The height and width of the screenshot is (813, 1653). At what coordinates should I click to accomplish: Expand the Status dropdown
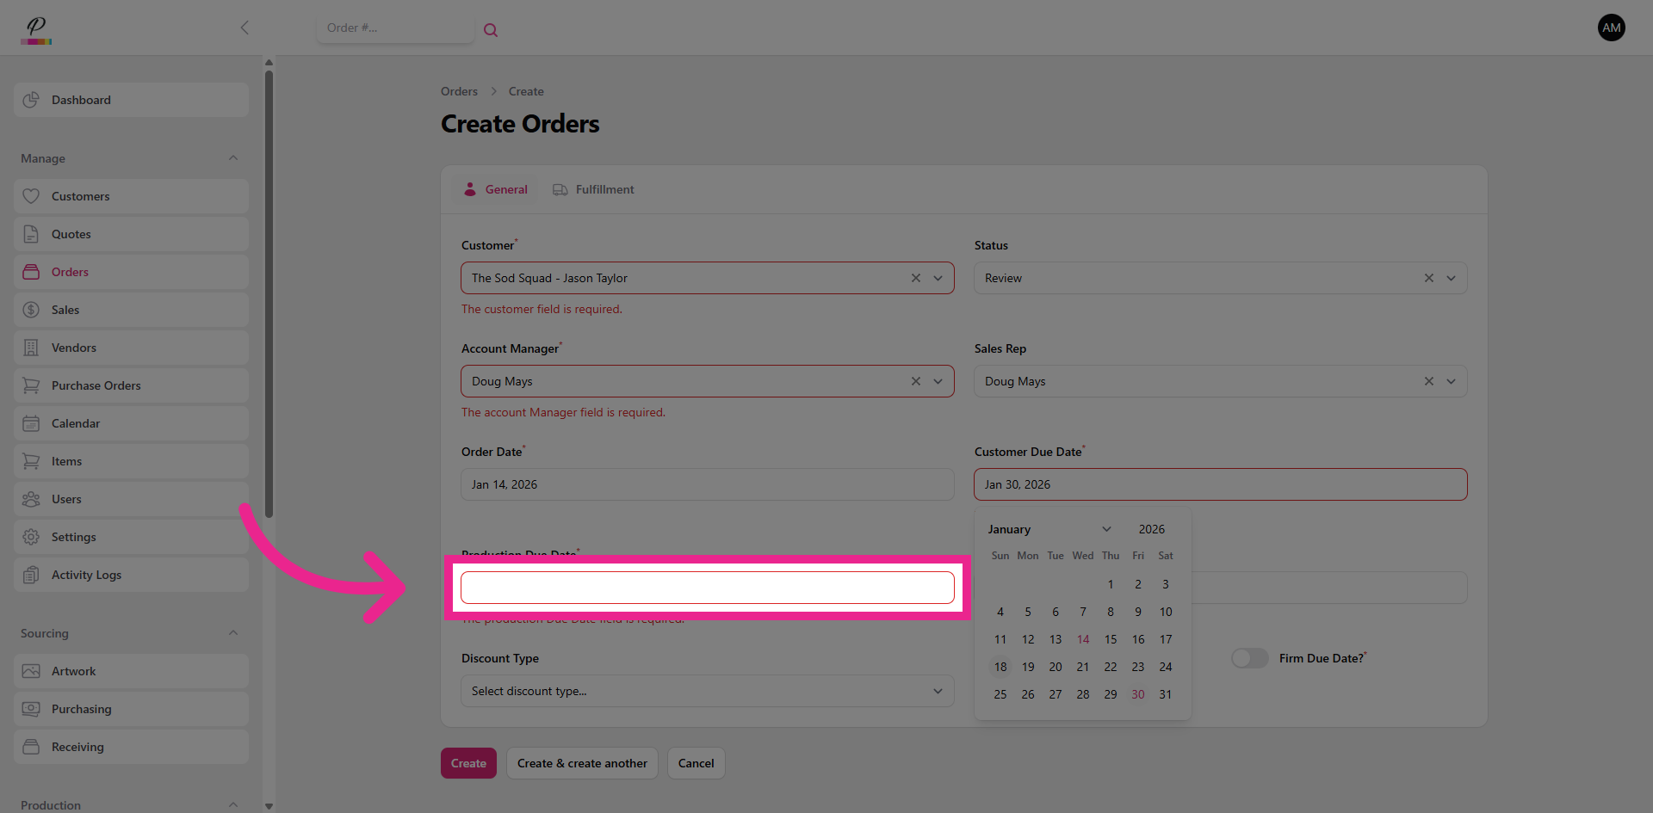coord(1451,278)
